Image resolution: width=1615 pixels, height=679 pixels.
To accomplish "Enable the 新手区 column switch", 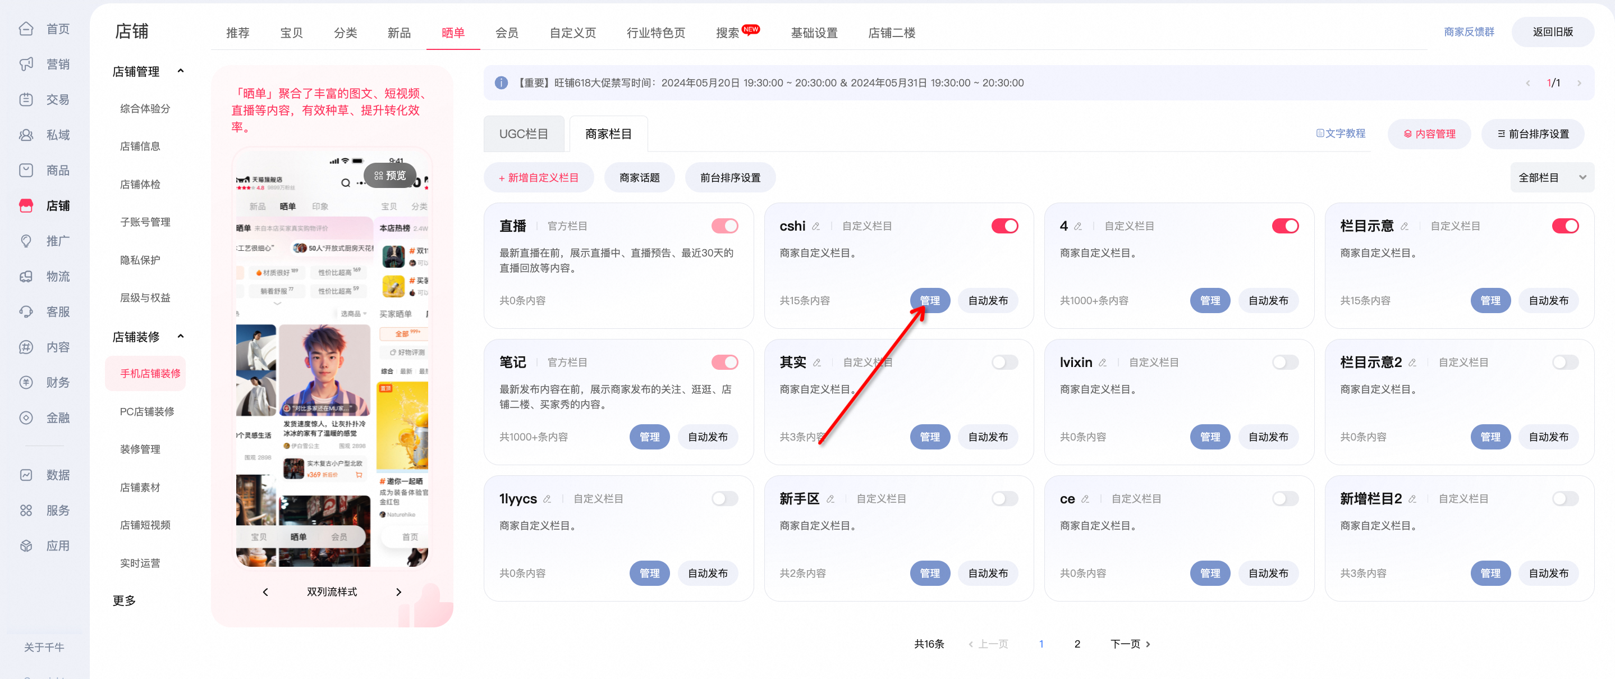I will (x=1005, y=498).
